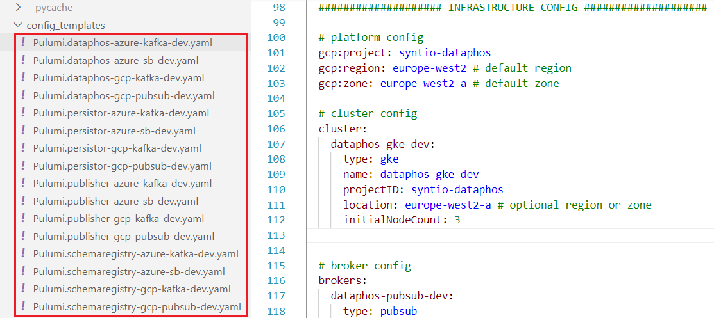
Task: Open Pulumi.dataphos-azure-sb-dev.yaml file
Action: click(x=115, y=60)
